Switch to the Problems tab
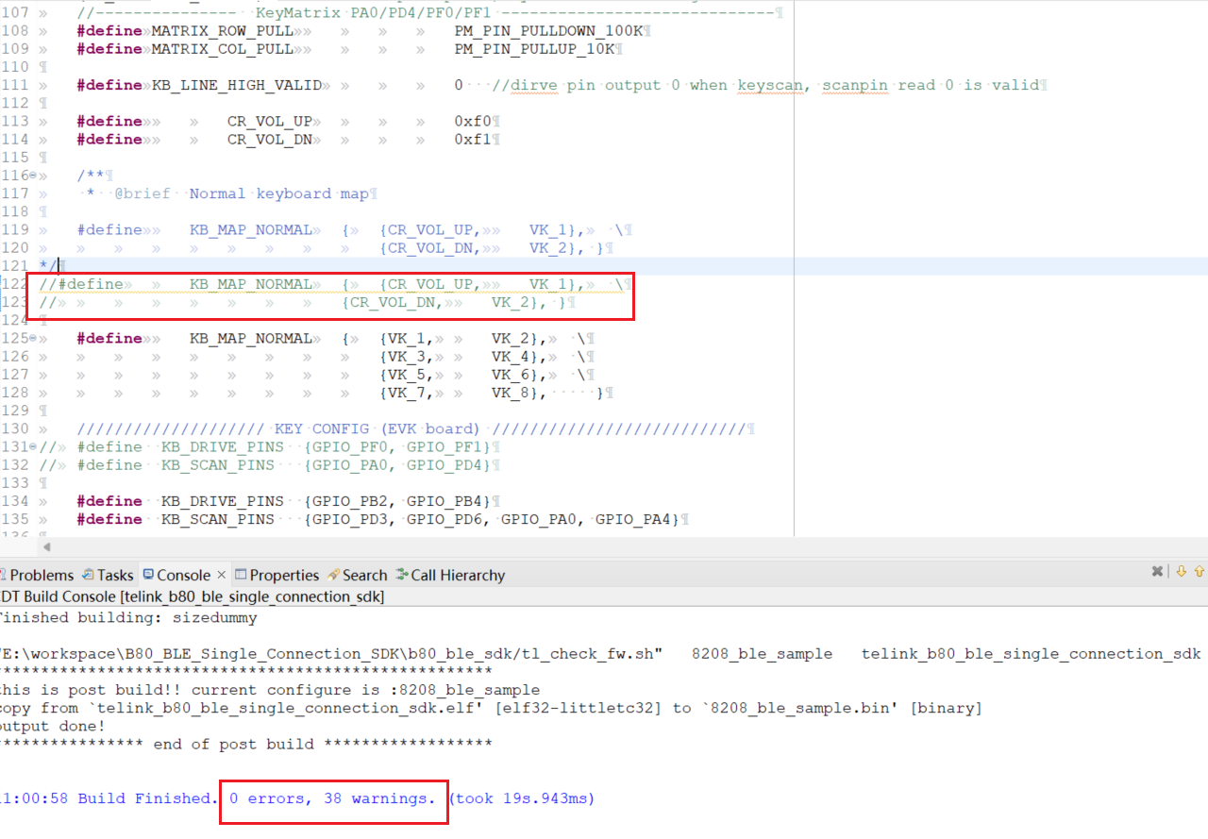 pos(37,575)
